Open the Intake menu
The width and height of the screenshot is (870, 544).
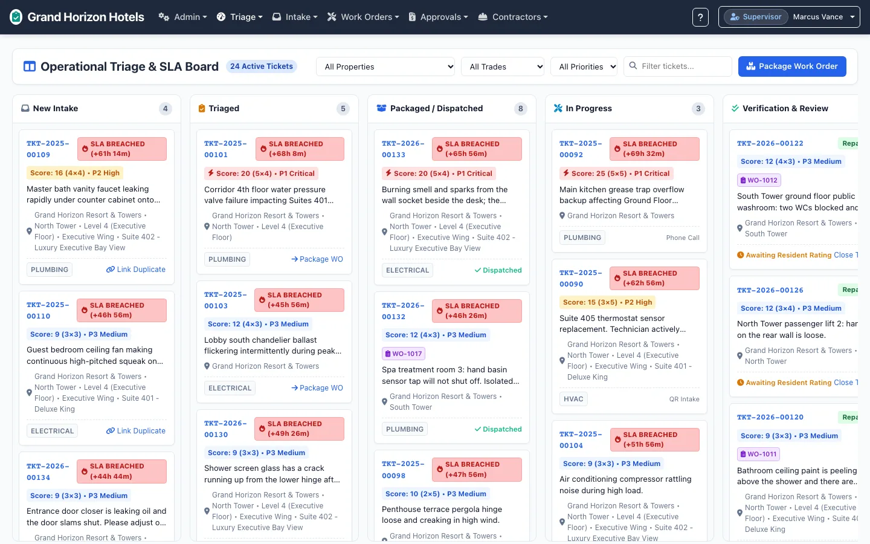coord(295,17)
